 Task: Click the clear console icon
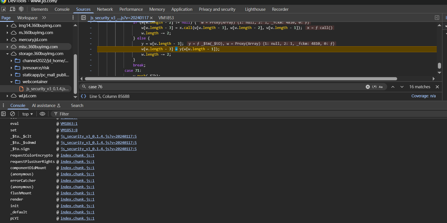pos(13,114)
